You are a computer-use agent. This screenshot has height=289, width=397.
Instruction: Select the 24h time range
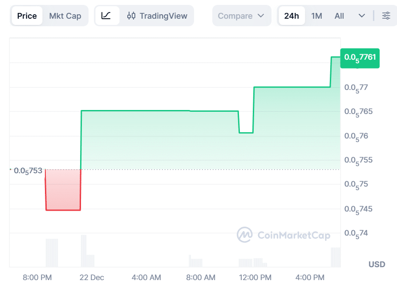[292, 16]
